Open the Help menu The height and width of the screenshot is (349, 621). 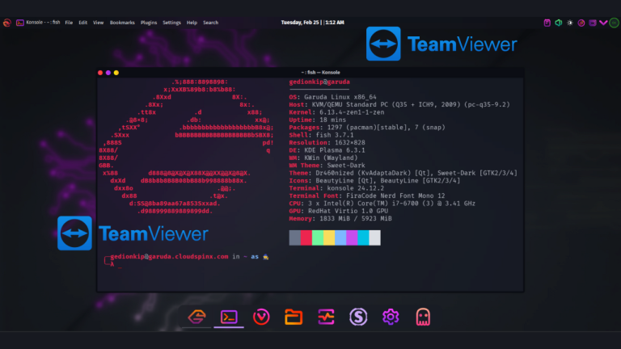(192, 23)
